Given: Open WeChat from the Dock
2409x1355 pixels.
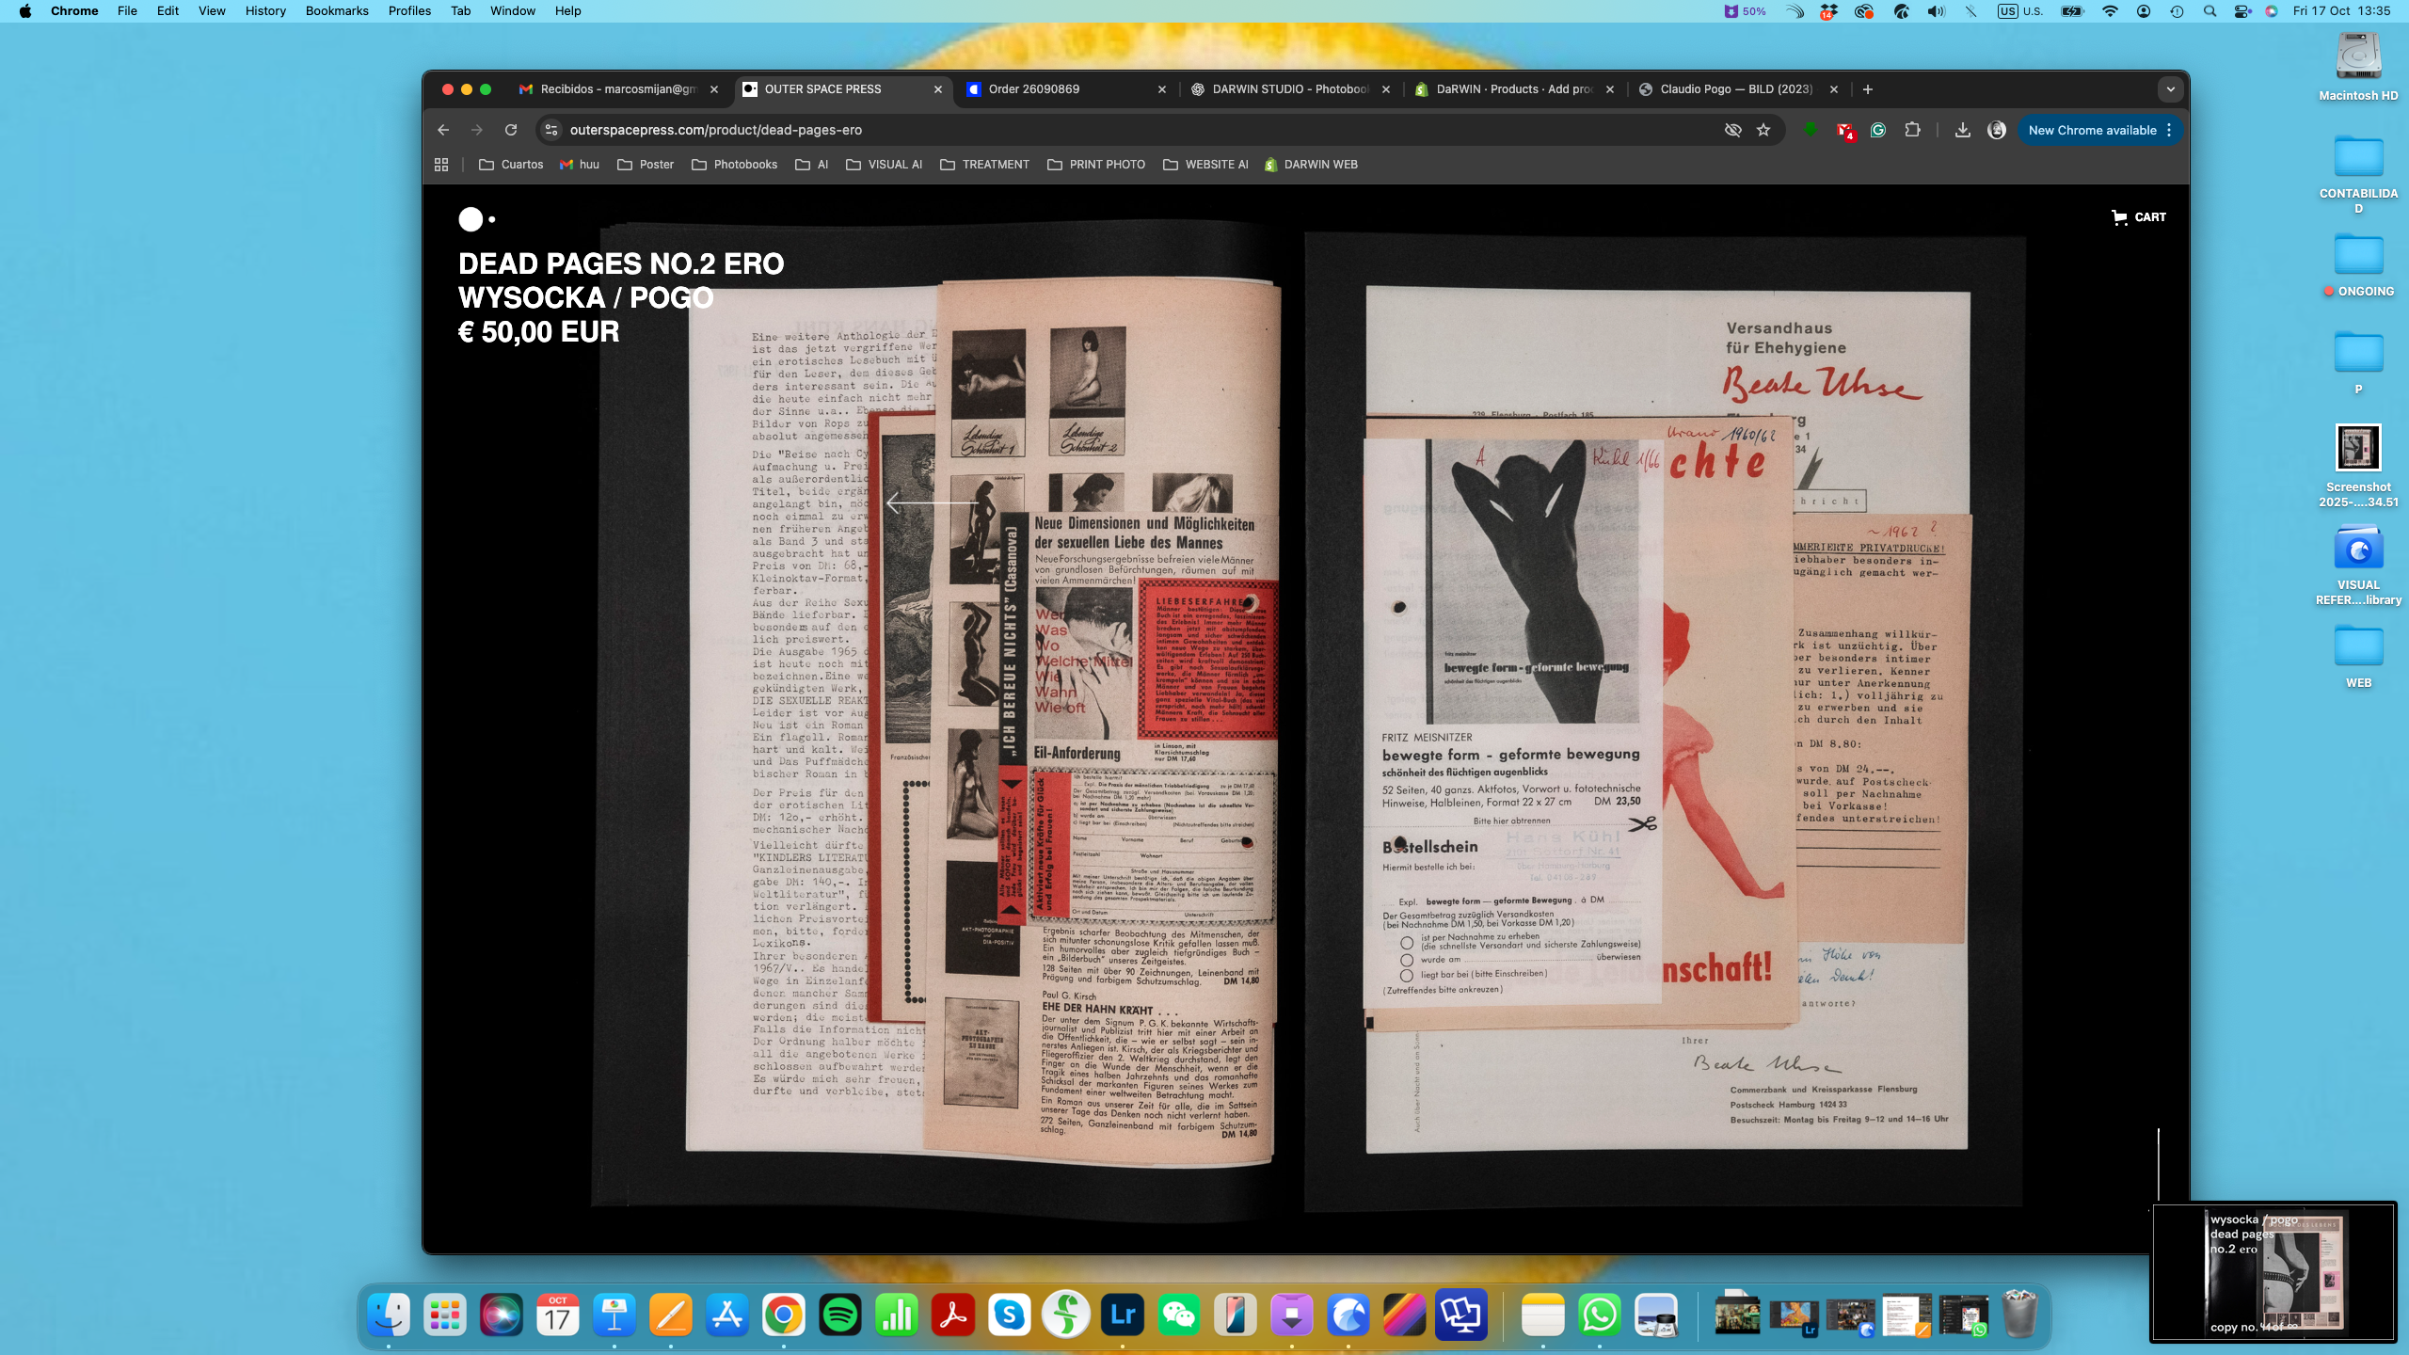Looking at the screenshot, I should pyautogui.click(x=1179, y=1315).
